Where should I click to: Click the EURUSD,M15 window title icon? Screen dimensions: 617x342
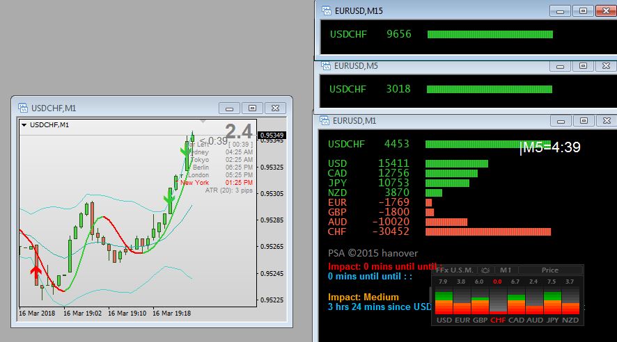(327, 10)
